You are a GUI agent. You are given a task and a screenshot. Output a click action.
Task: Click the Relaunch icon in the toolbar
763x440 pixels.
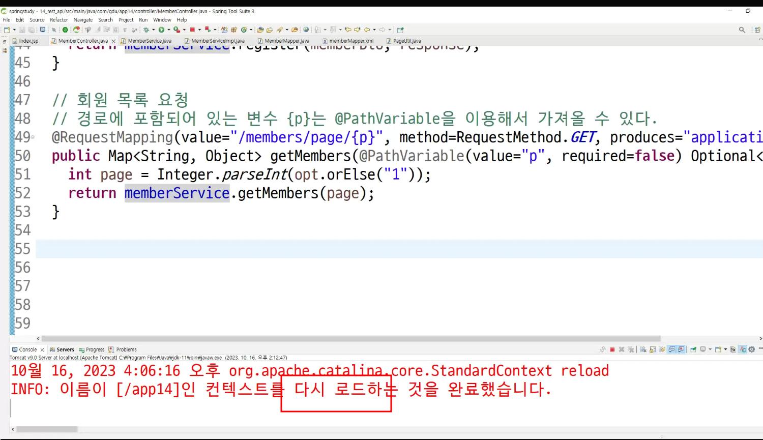click(x=76, y=30)
